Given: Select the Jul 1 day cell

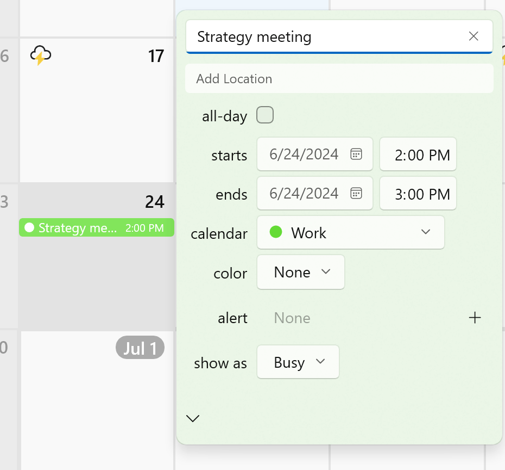Looking at the screenshot, I should pos(98,403).
